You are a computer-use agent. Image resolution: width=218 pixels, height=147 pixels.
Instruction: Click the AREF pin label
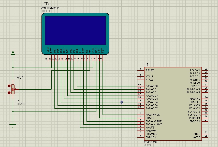pos(197,134)
